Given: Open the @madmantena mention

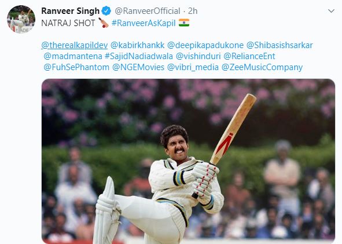Looking at the screenshot, I should coord(73,56).
